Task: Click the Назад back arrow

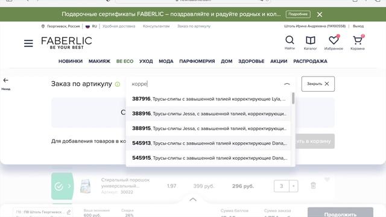Action: (6, 83)
